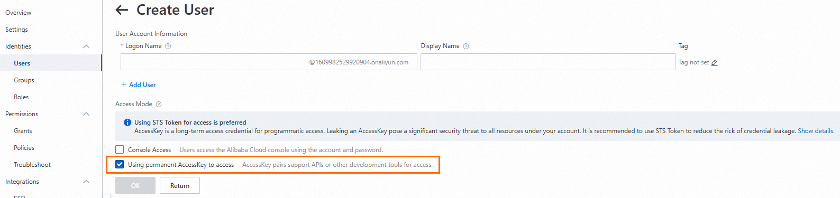This screenshot has width=840, height=198.
Task: Edit tags with the pencil icon
Action: click(714, 63)
